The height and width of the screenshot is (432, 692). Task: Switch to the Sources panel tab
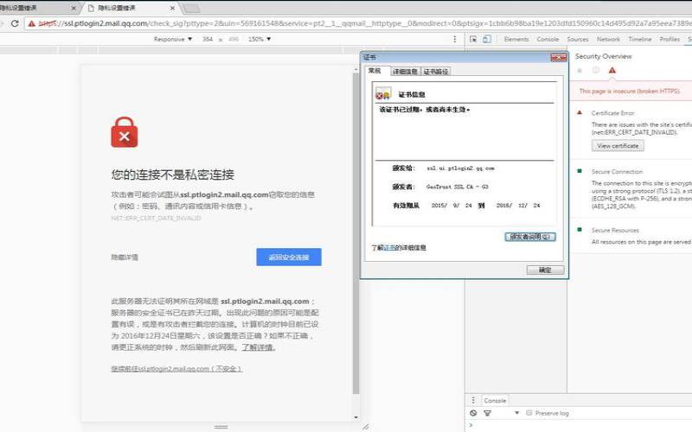[577, 39]
